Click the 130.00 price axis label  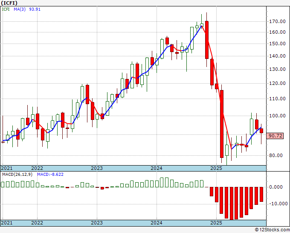[x=277, y=69]
